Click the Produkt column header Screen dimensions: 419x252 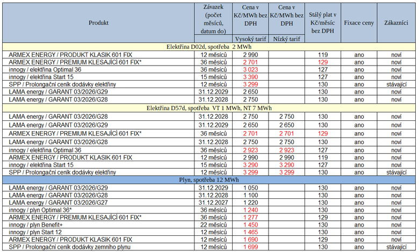[99, 23]
